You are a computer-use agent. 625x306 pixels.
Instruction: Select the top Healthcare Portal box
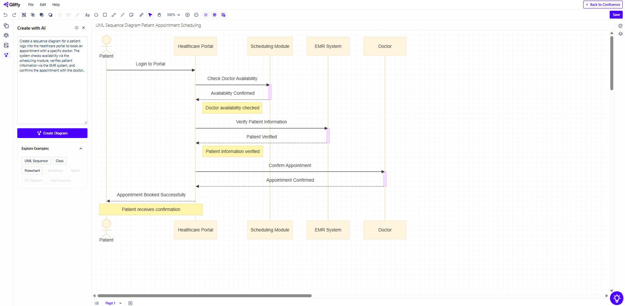[x=195, y=46]
